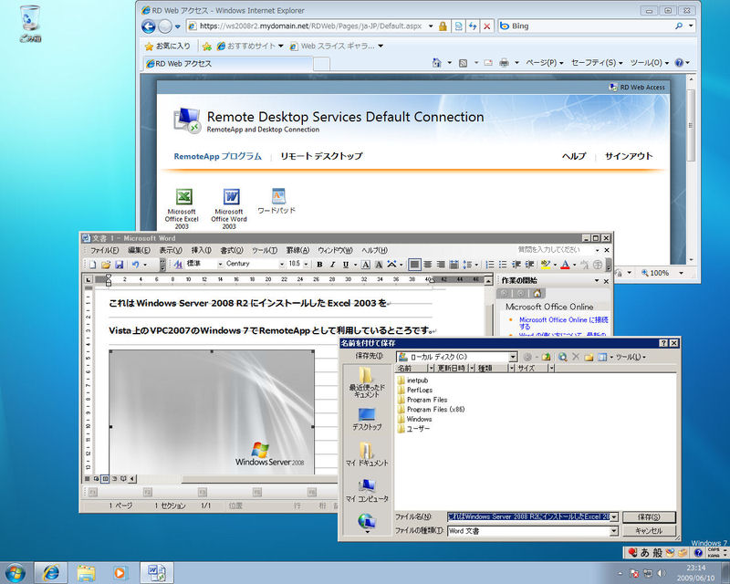Viewport: 730px width, 584px height.
Task: Open the Century font dropdown
Action: [282, 264]
